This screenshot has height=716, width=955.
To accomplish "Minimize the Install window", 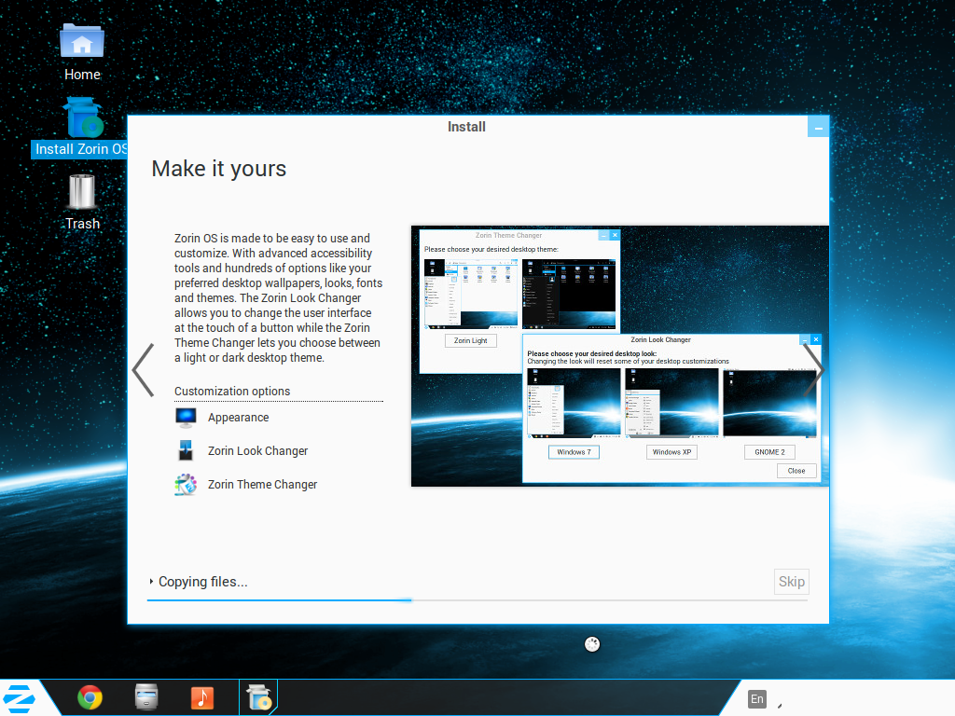I will [x=818, y=127].
